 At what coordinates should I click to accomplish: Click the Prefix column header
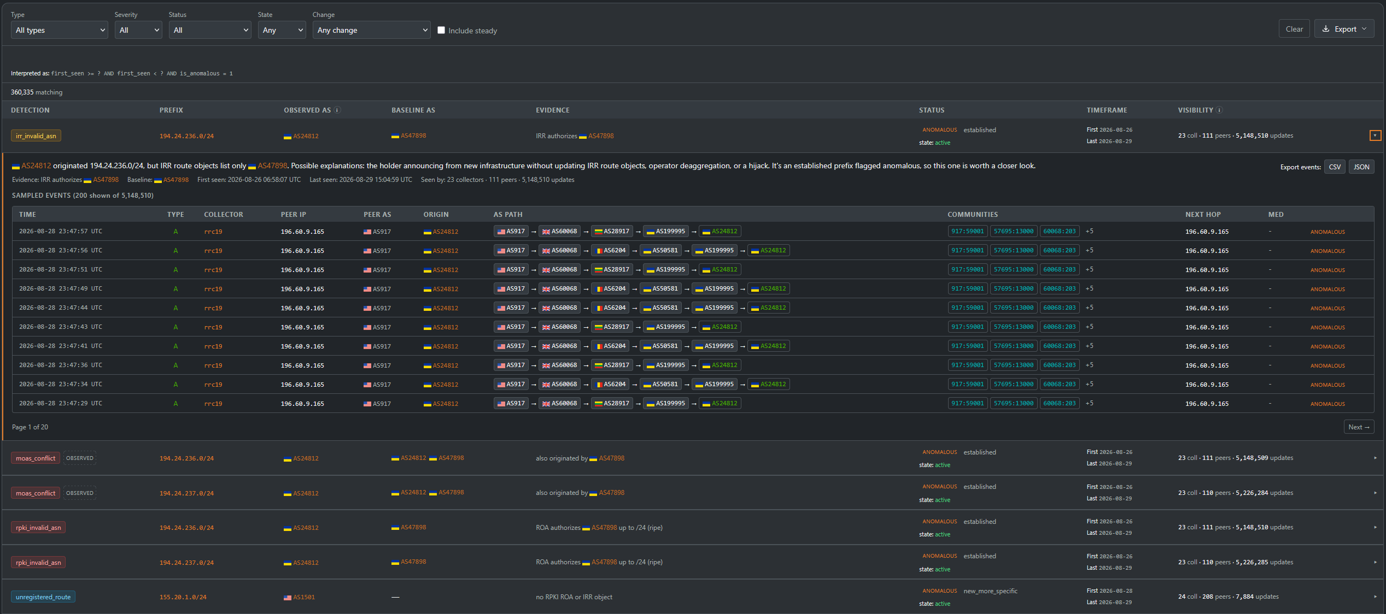point(171,110)
